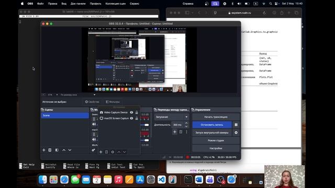
Task: Open the Док-панели menu
Action: [78, 4]
